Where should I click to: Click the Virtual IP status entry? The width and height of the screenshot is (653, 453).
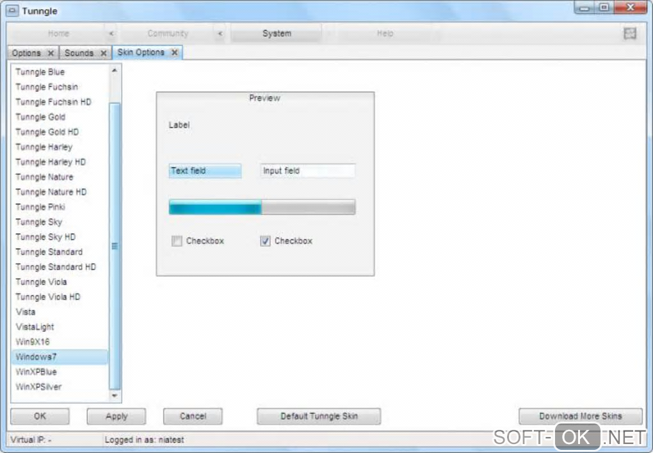(x=31, y=440)
